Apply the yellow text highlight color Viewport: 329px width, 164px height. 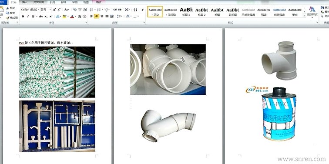(x=64, y=17)
